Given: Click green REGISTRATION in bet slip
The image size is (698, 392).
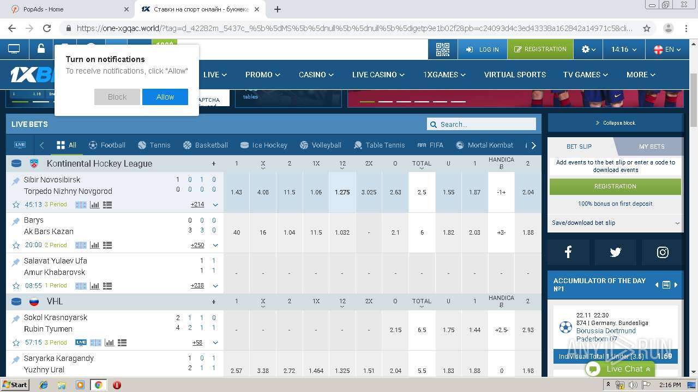Looking at the screenshot, I should coord(615,186).
